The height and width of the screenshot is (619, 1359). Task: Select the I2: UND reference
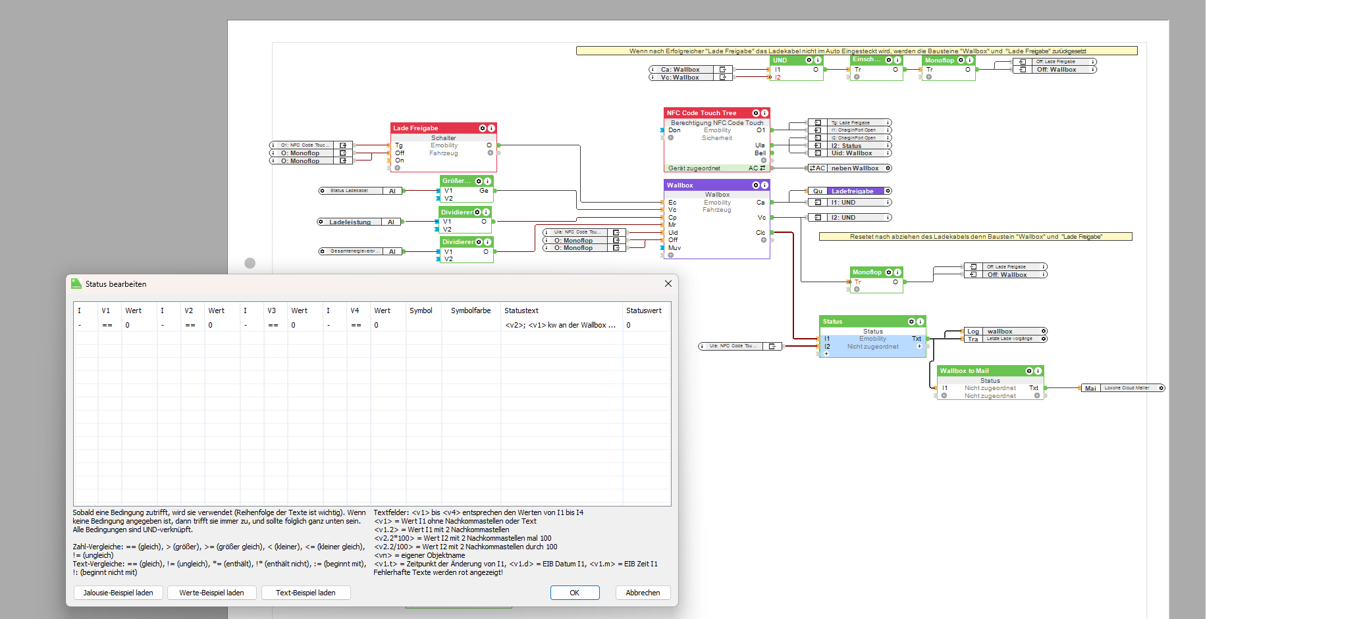tap(849, 218)
